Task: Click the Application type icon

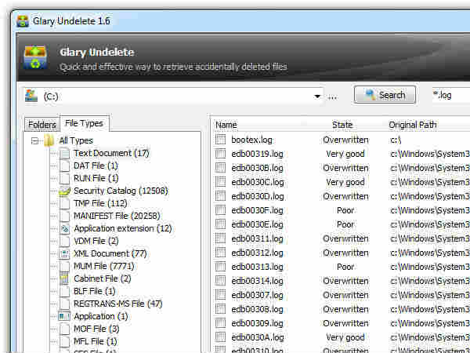Action: click(64, 316)
